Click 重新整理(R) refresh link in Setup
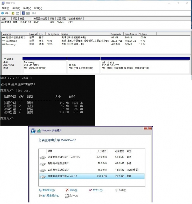The image size is (192, 204). click(47, 190)
